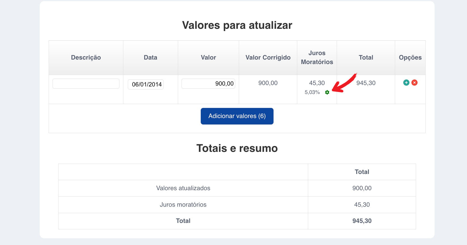This screenshot has height=245, width=467.
Task: Click the Valor input showing 900,00
Action: 208,84
